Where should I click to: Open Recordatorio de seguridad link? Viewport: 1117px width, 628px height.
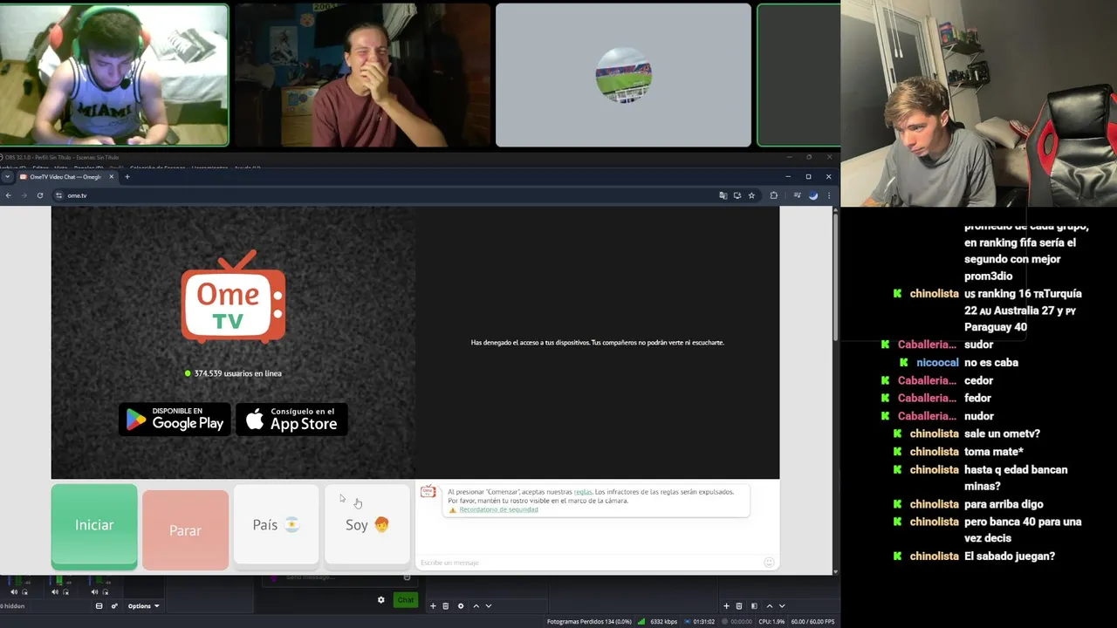point(498,509)
